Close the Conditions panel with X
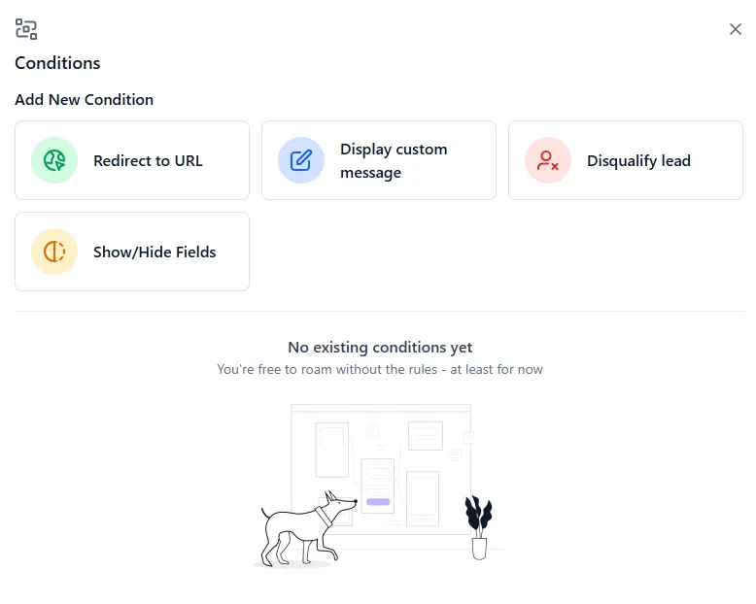 (x=735, y=29)
